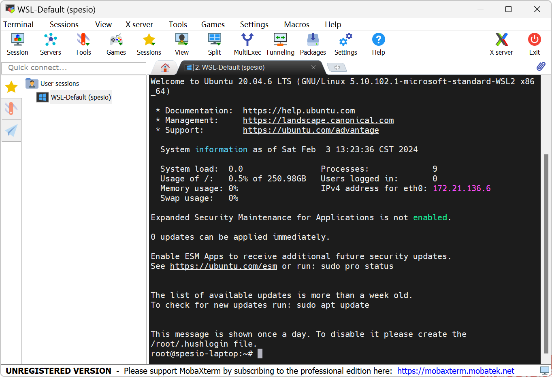Activate MultiExec mode
The width and height of the screenshot is (552, 377).
247,44
